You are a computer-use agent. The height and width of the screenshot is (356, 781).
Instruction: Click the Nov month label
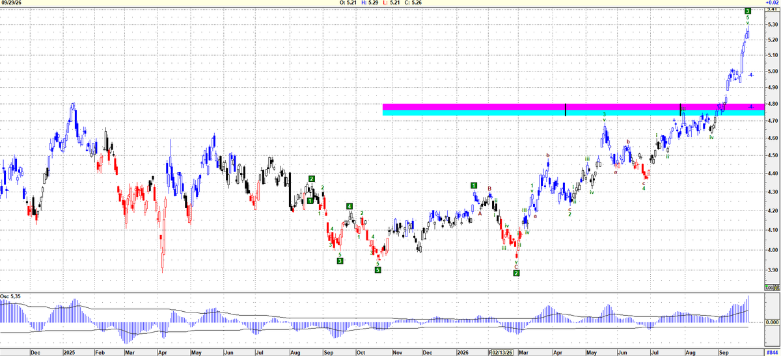click(396, 351)
